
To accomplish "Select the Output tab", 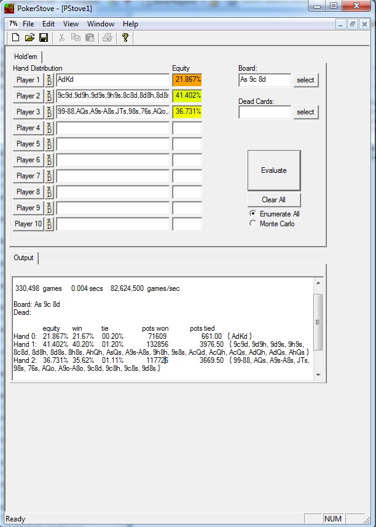I will [23, 258].
